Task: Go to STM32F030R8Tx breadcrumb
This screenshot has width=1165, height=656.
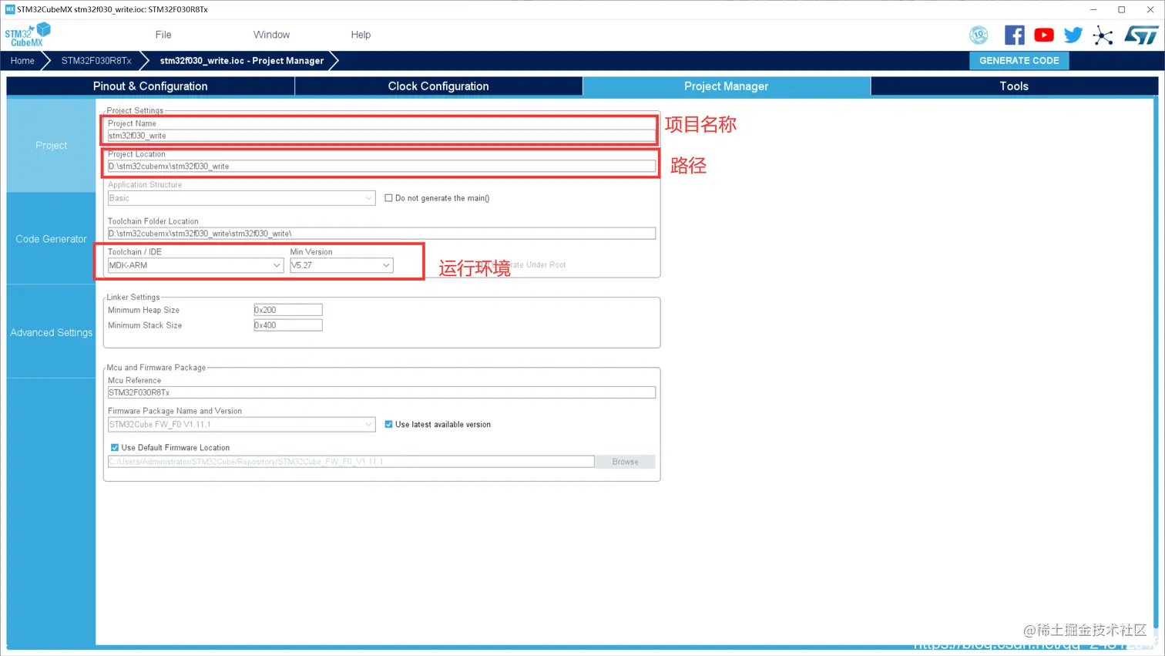Action: click(96, 60)
